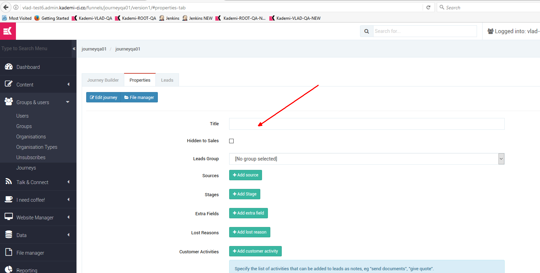Open the Getting Started Firefox bookmark
The height and width of the screenshot is (273, 540).
52,18
